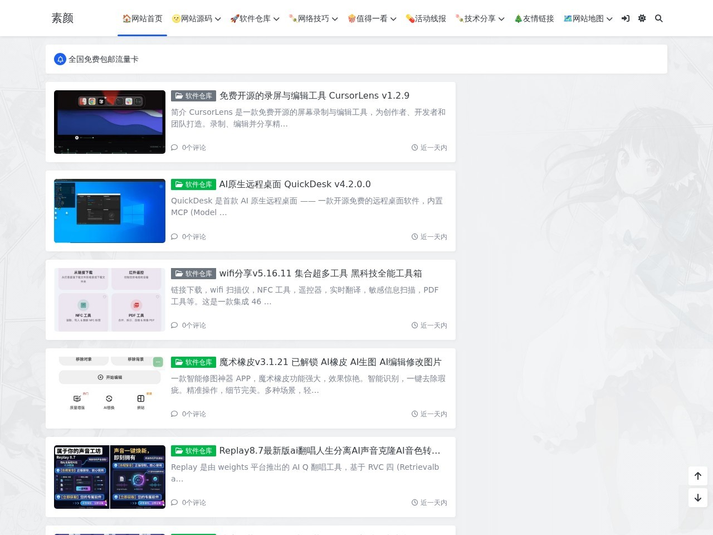
Task: Jump to page top with up arrow
Action: click(x=698, y=476)
